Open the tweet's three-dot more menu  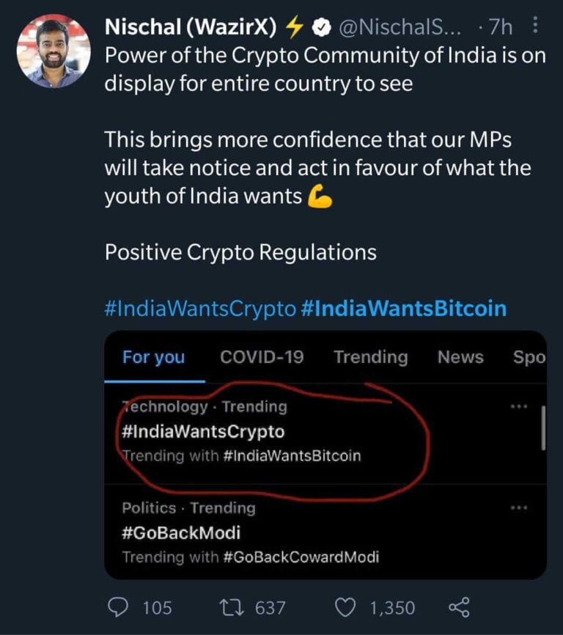(534, 28)
